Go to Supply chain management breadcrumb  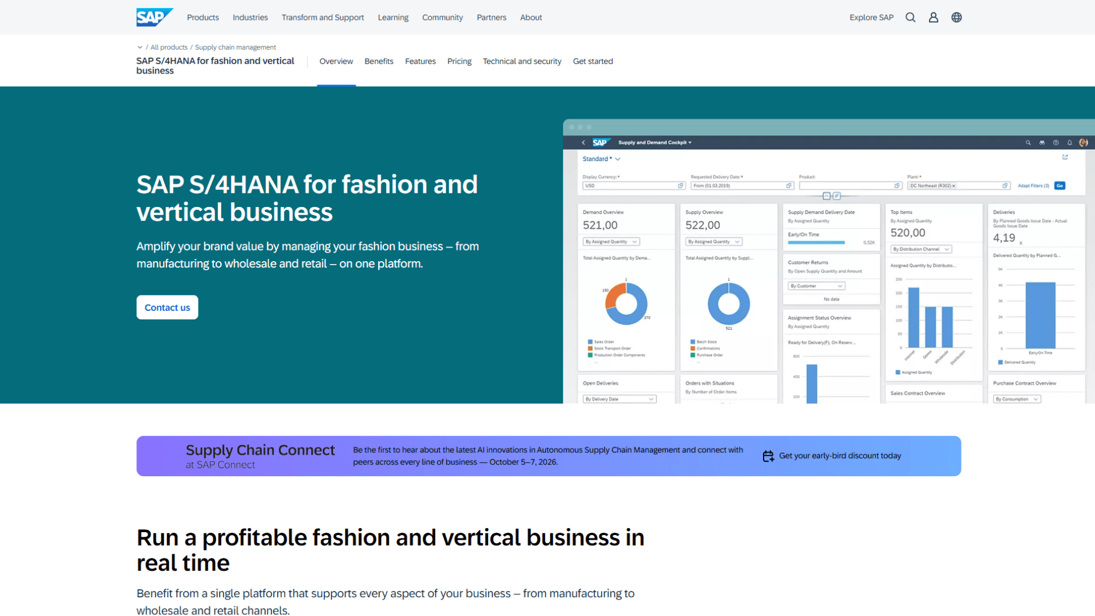pos(236,47)
